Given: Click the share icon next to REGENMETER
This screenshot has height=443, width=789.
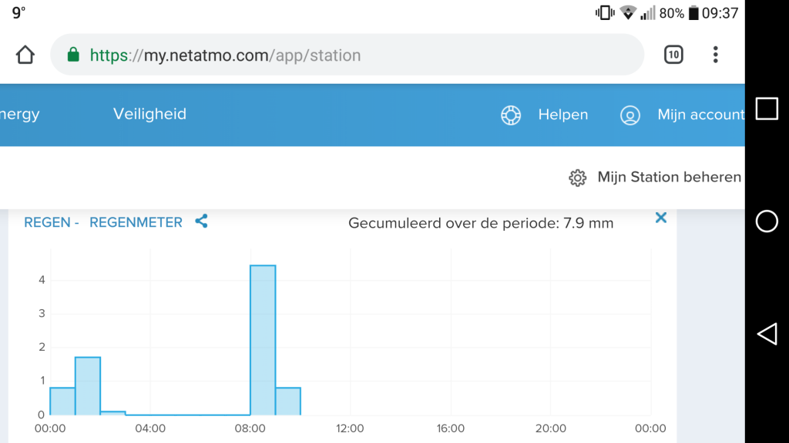Looking at the screenshot, I should click(201, 221).
